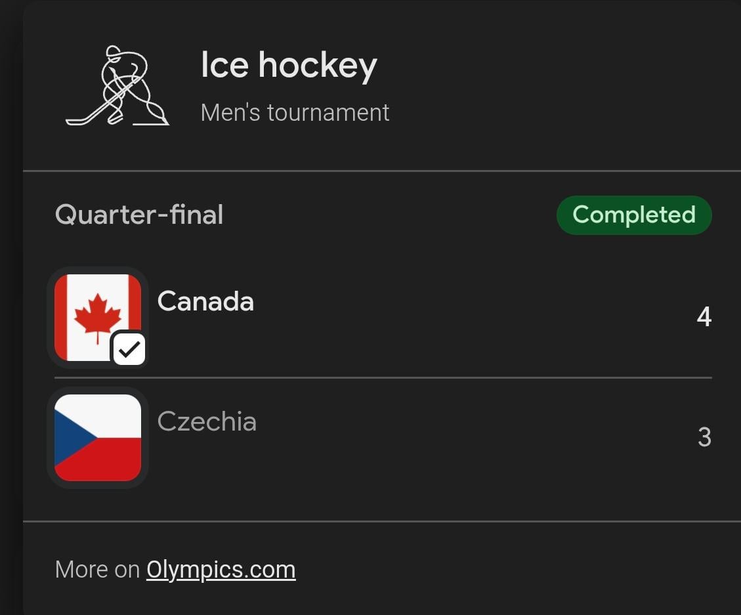Click the Men's tournament subtitle
This screenshot has width=741, height=615.
tap(295, 112)
